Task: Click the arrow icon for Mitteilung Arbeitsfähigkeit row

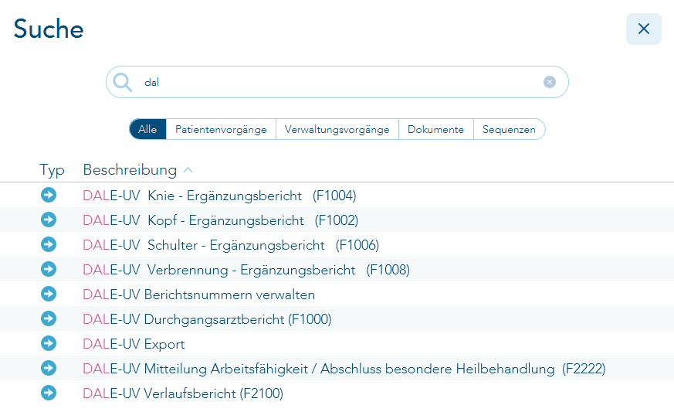Action: coord(49,368)
